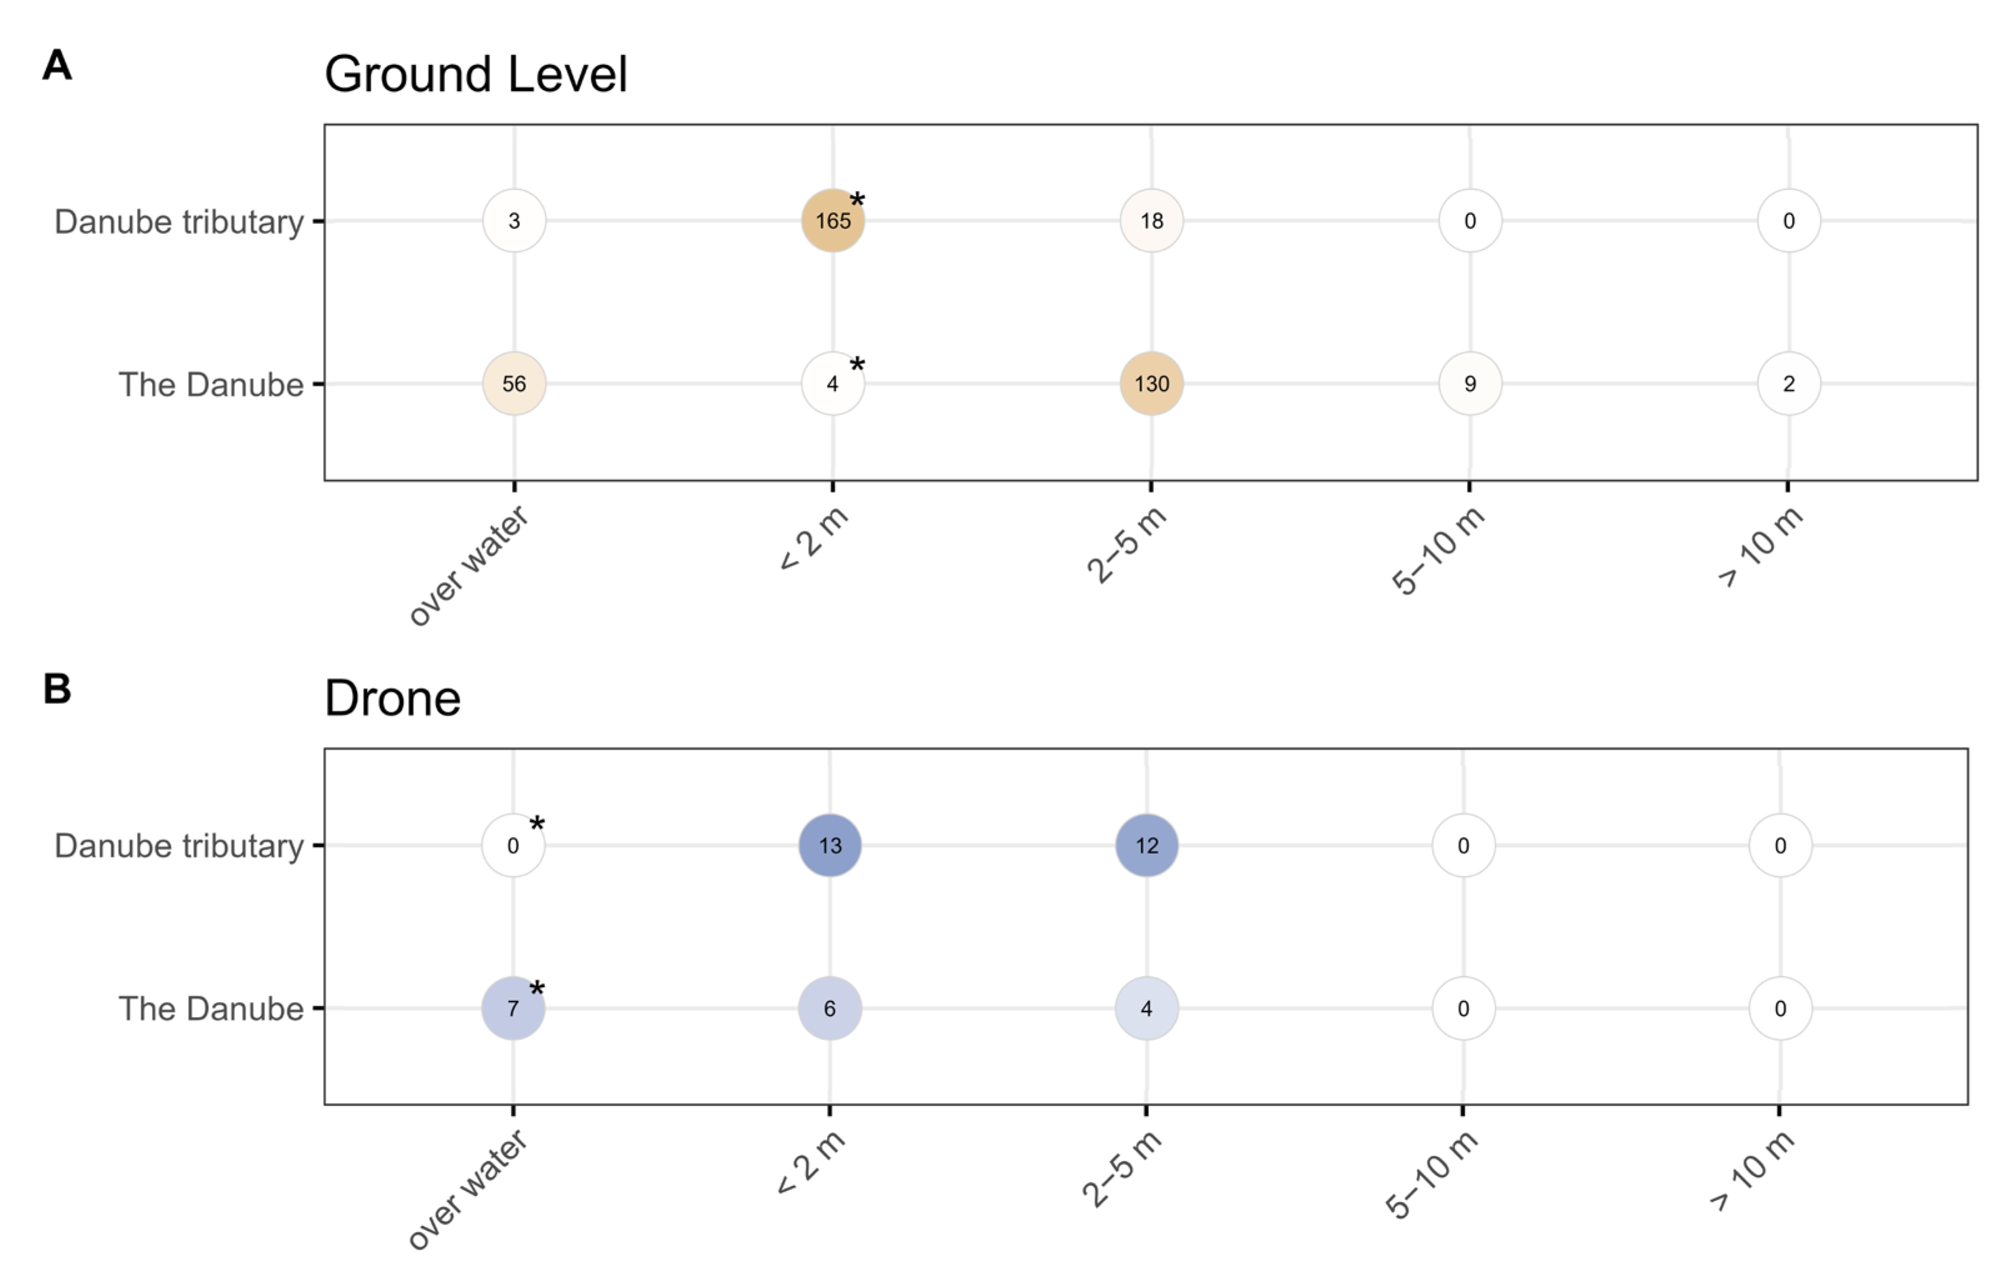The image size is (1994, 1269).
Task: Click "Danube tributary" axis label in Ground Level panel
Action: (179, 222)
